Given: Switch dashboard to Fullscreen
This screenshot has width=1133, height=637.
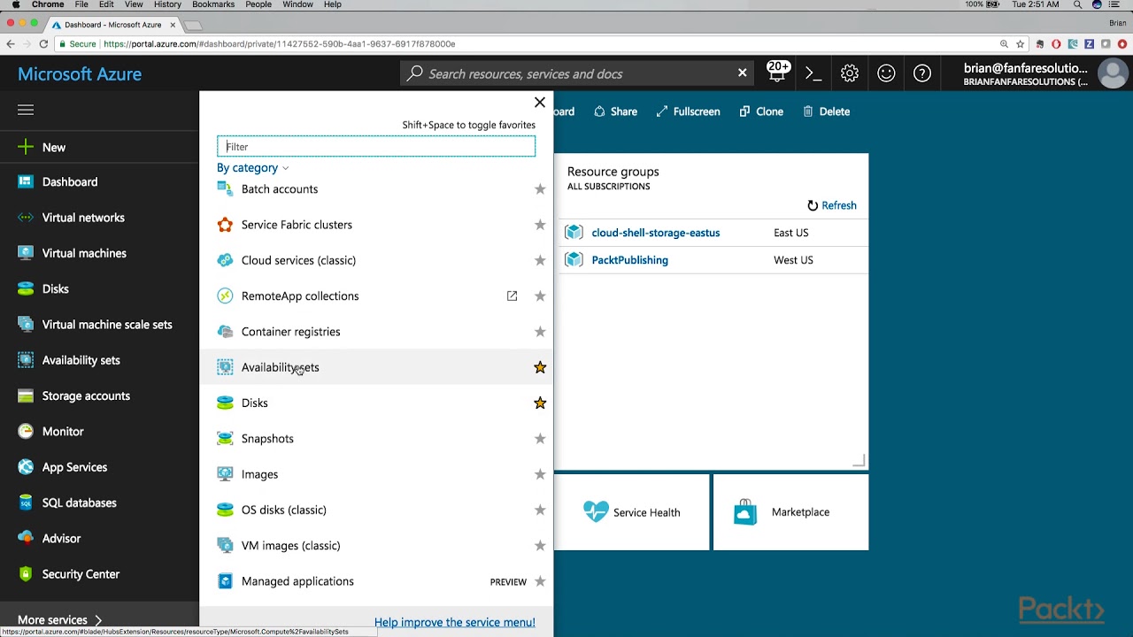Looking at the screenshot, I should click(688, 111).
